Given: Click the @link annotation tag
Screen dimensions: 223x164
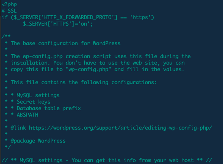Looking at the screenshot, I should pos(18,128).
